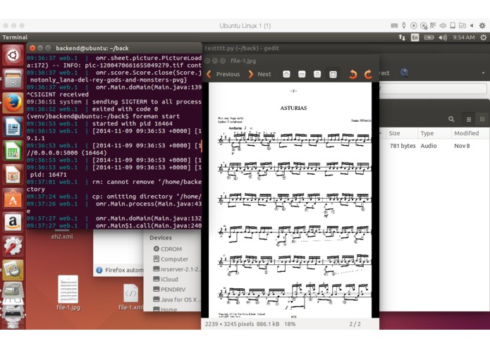Viewport: 490px width, 348px height.
Task: Switch Files window to list view
Action: [468, 119]
